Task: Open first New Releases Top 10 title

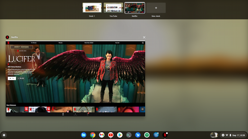Action: pos(17,110)
